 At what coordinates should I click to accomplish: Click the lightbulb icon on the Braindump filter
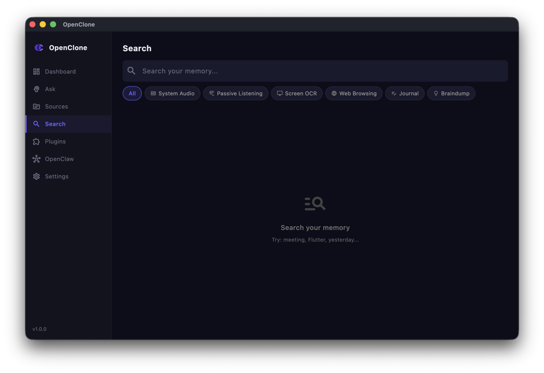pyautogui.click(x=435, y=93)
